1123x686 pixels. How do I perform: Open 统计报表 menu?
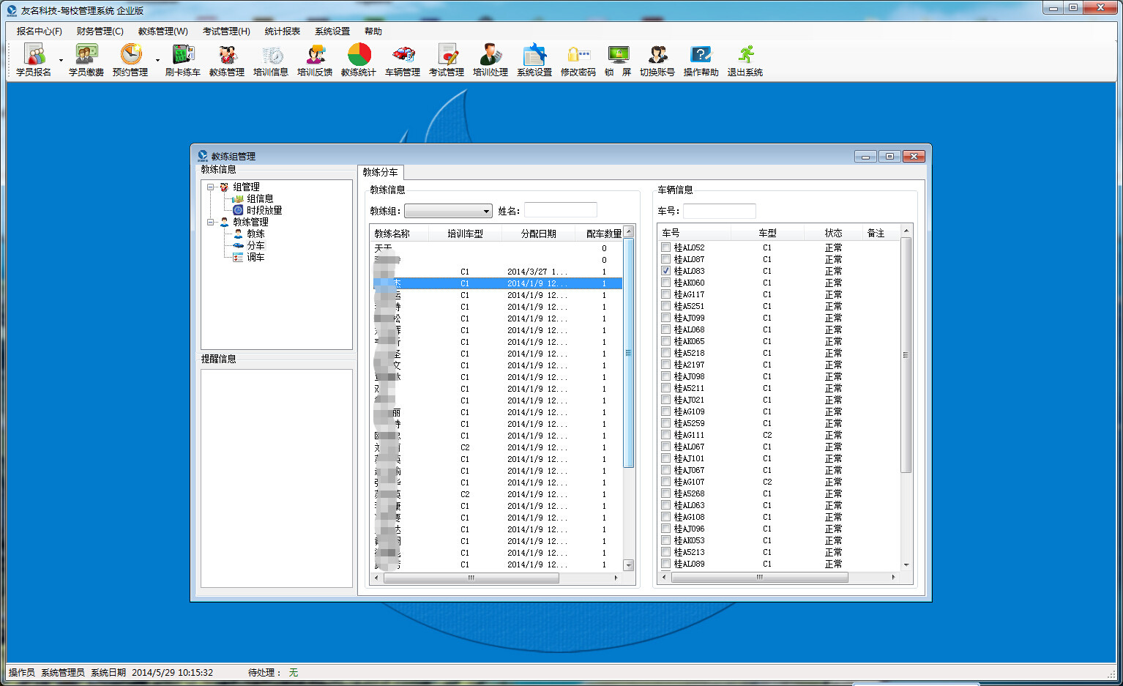point(283,31)
